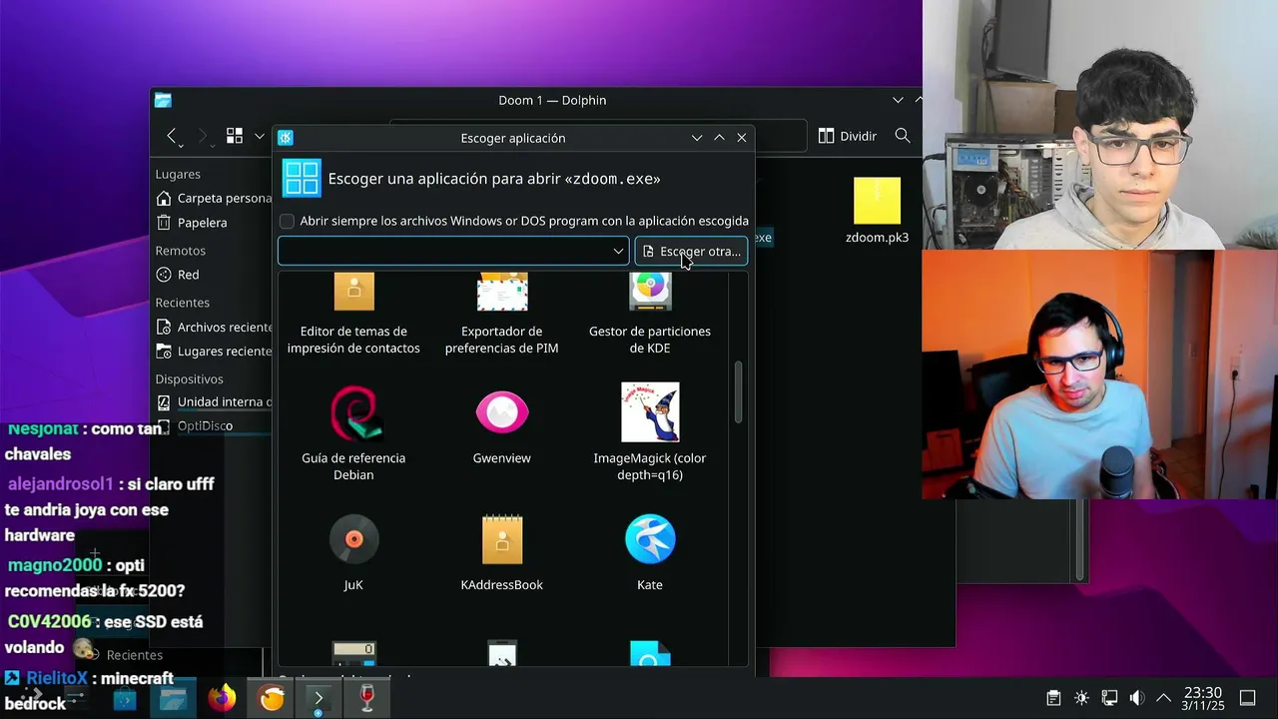Click the Lugares section header
Viewport: 1278px width, 719px height.
(178, 174)
